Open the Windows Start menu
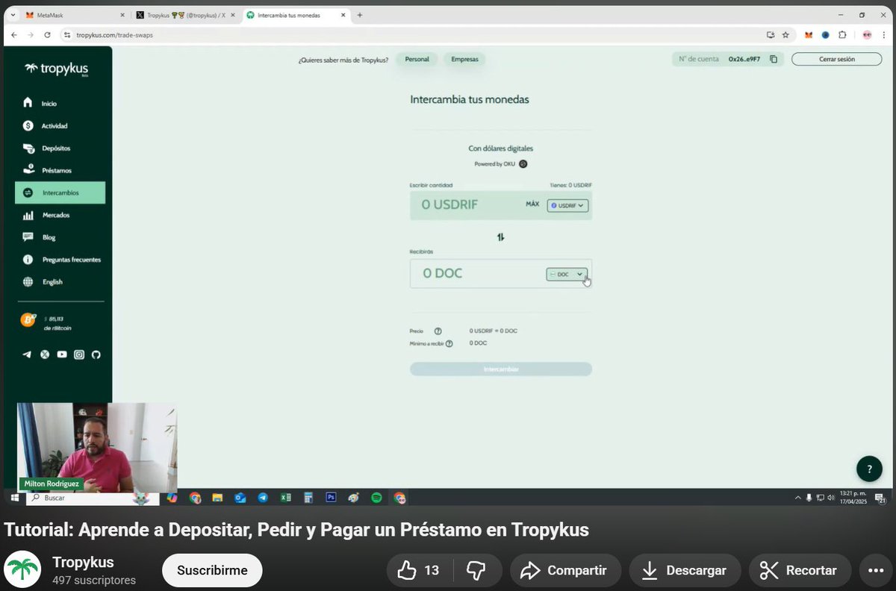This screenshot has height=591, width=896. pos(13,498)
